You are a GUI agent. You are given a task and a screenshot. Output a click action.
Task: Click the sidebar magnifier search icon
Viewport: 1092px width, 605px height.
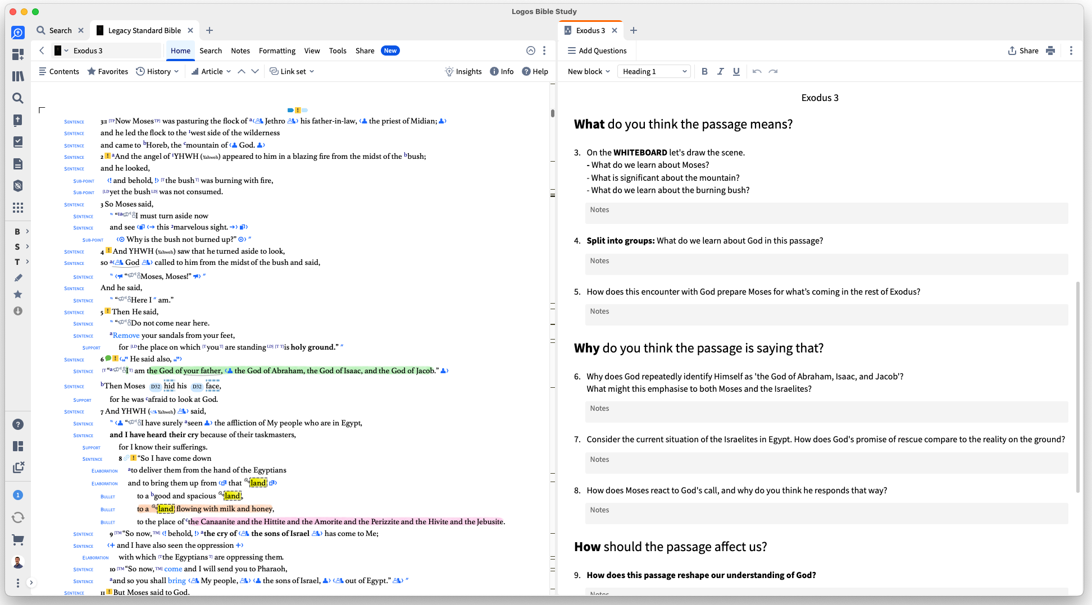tap(18, 98)
